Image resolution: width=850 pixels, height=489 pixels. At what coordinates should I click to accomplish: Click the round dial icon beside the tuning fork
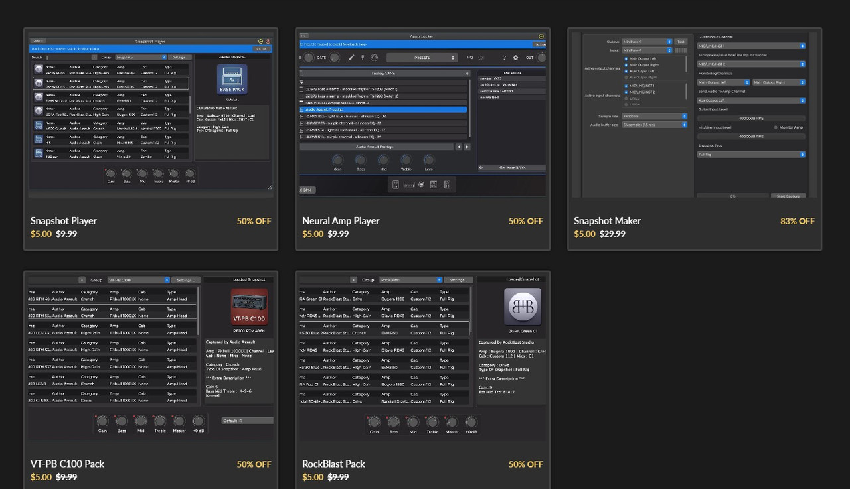click(x=374, y=58)
